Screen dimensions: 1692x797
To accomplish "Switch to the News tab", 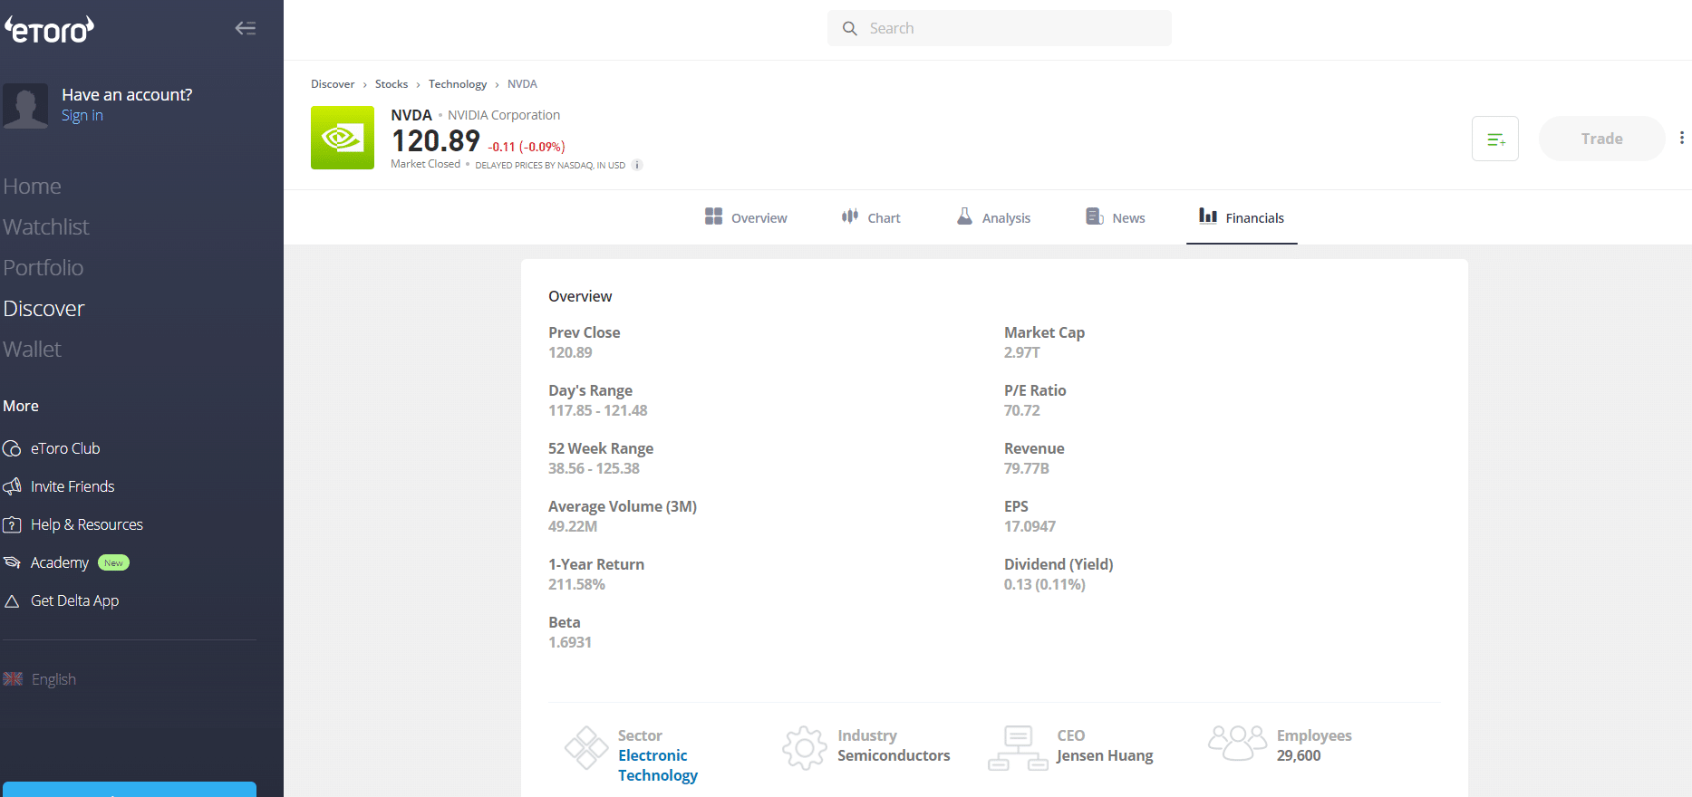I will pos(1116,217).
